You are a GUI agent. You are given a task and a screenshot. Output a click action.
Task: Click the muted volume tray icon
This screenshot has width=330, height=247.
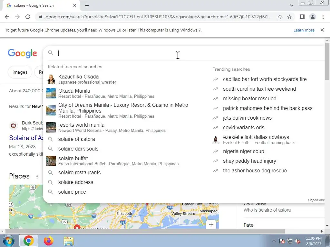coord(297,241)
